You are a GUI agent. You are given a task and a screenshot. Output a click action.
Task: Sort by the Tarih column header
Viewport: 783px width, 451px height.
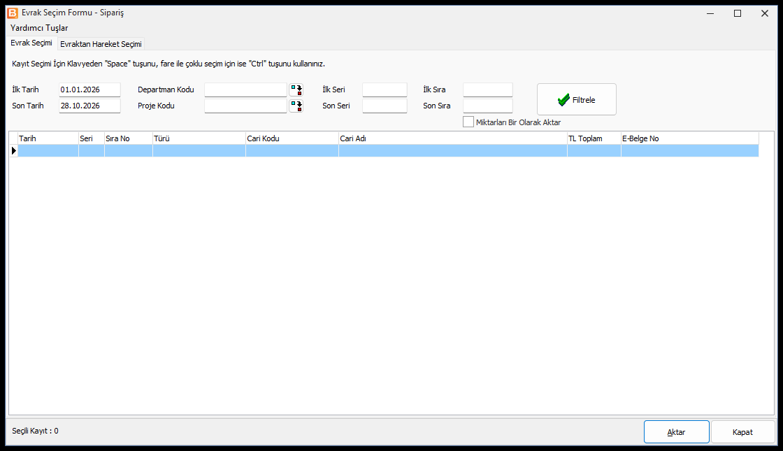pyautogui.click(x=48, y=138)
